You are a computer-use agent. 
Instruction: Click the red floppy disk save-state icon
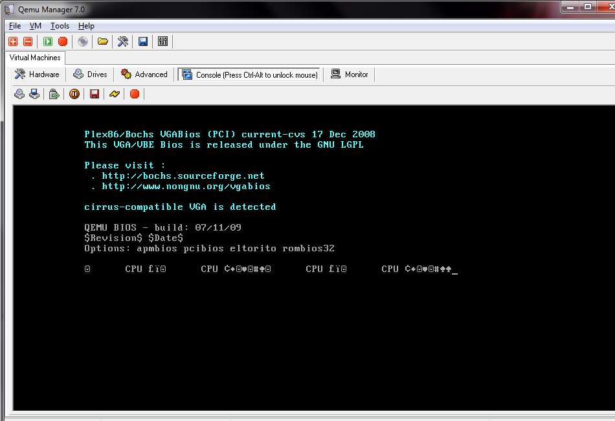[94, 94]
